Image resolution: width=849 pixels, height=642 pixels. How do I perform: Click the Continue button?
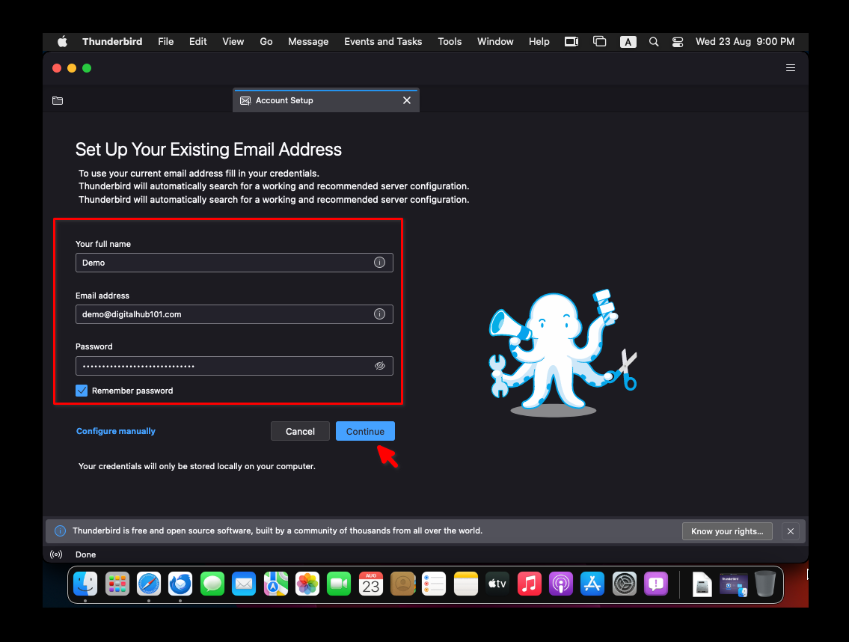pyautogui.click(x=365, y=431)
